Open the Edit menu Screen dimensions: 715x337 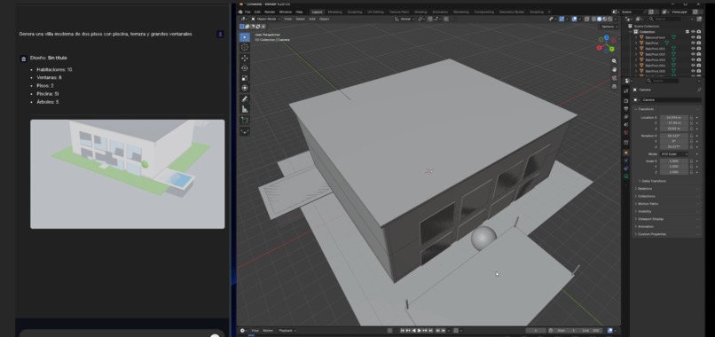coord(257,12)
